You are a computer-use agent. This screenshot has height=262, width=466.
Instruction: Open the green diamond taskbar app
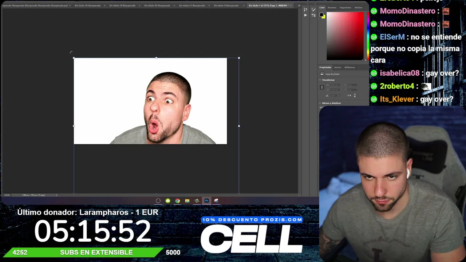(x=197, y=201)
